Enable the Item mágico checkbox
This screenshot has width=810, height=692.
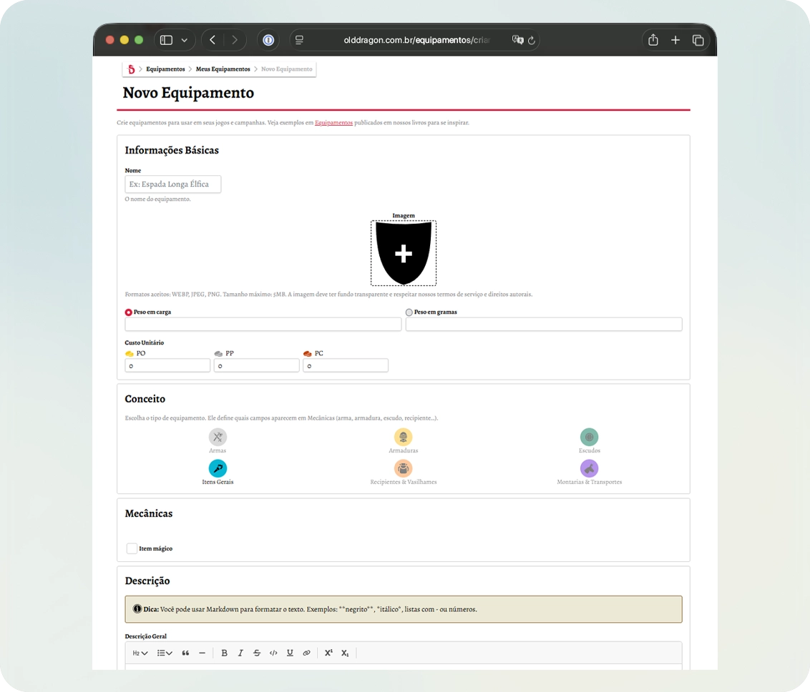(x=132, y=548)
